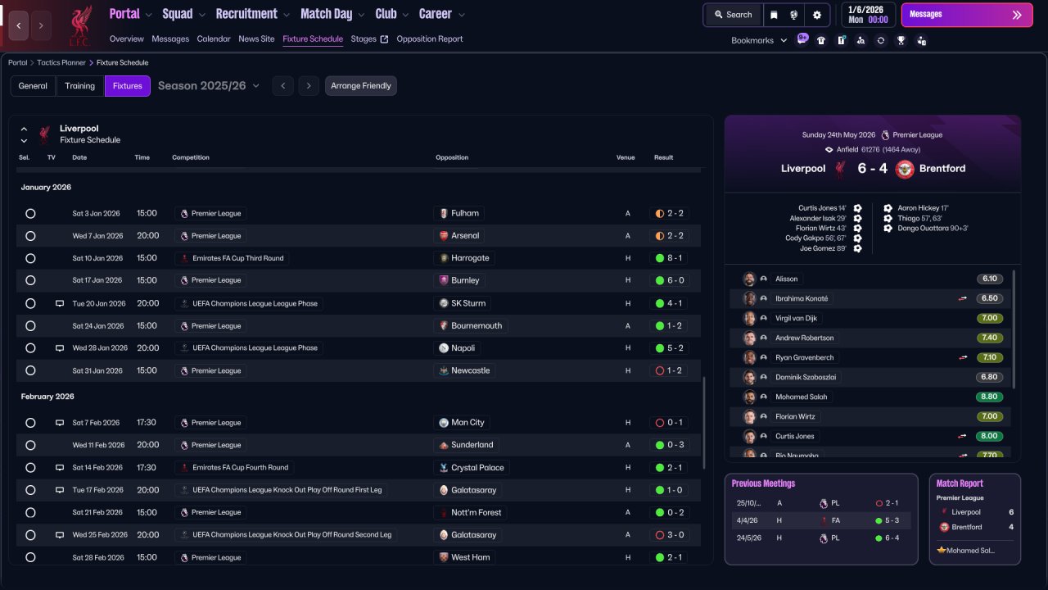Select the Bournemouth fixture radio button
1048x590 pixels.
(x=30, y=326)
